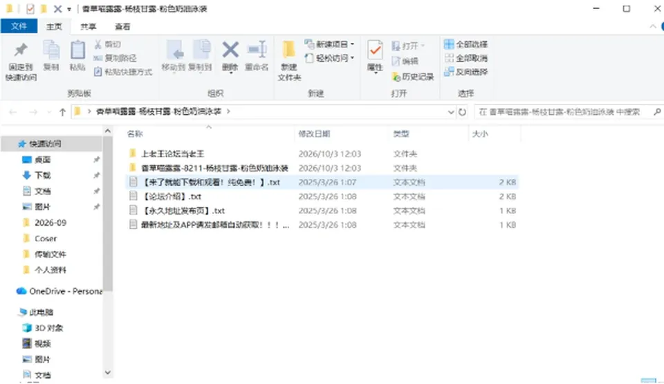The height and width of the screenshot is (384, 664).
Task: Open the quick access toolbar customize dropdown
Action: 69,9
